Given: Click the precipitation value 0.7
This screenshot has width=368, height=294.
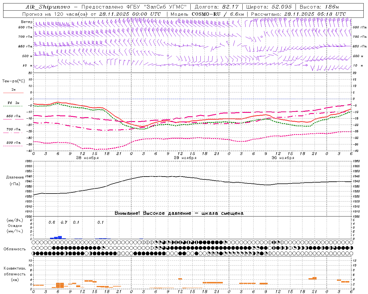Looking at the screenshot, I should click(64, 223).
